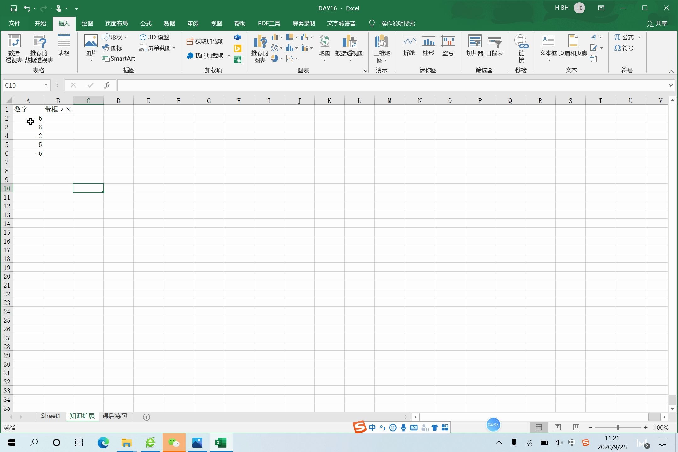Collapse the ribbon with the chevron
Screen dimensions: 678x452
(671, 71)
